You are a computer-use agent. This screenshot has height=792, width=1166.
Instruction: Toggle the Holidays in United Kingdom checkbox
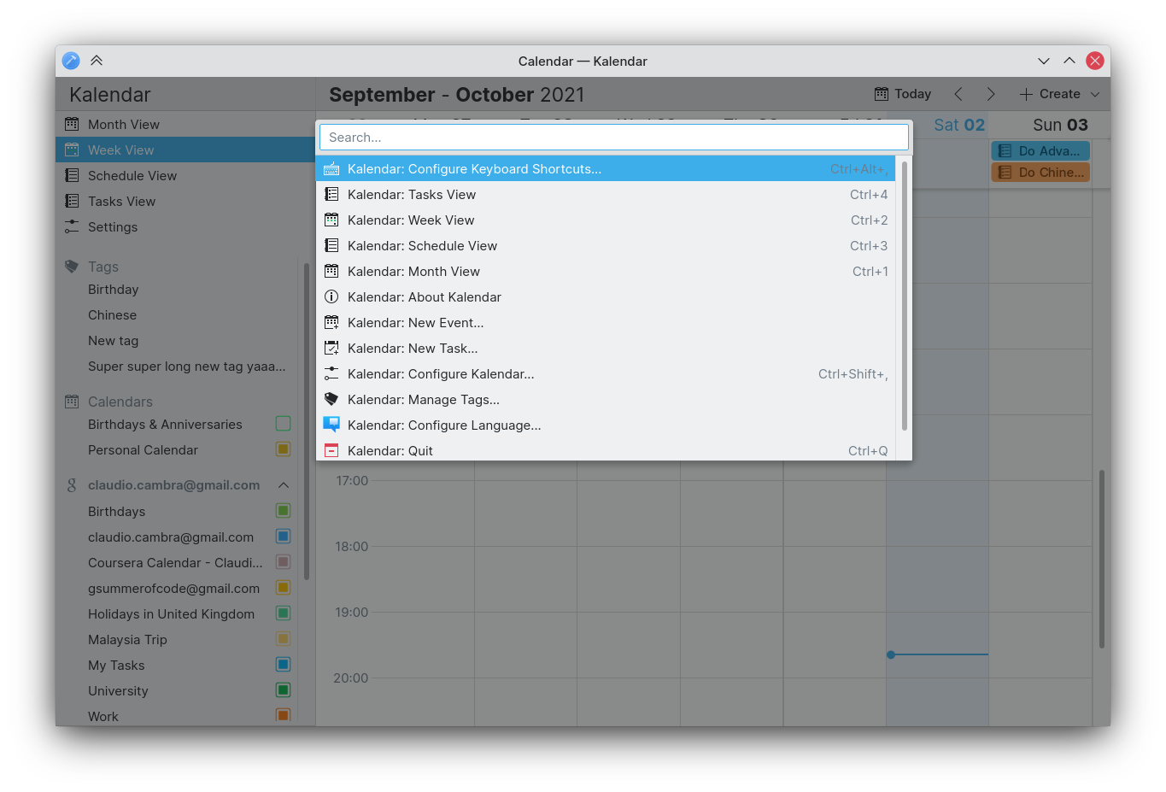284,613
